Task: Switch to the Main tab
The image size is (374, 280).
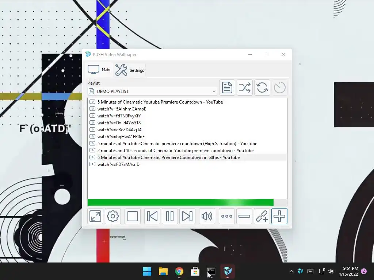Action: pos(99,70)
